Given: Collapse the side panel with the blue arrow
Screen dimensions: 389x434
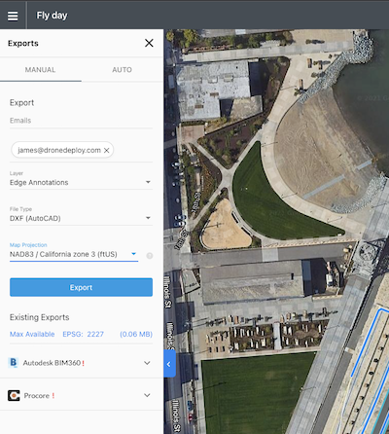Looking at the screenshot, I should point(169,364).
